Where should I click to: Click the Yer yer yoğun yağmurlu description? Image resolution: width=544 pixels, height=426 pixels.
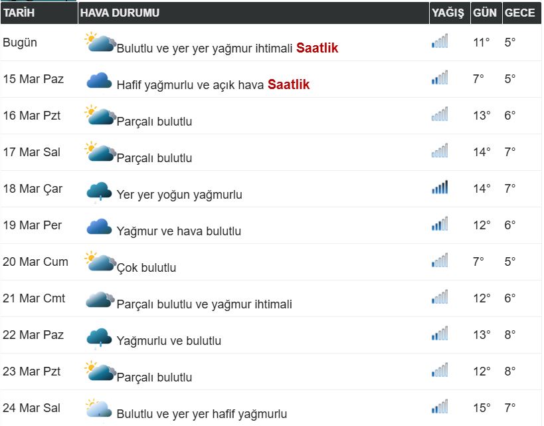[x=179, y=195]
